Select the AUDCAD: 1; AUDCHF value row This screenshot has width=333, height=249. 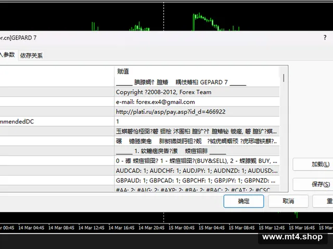(x=197, y=171)
